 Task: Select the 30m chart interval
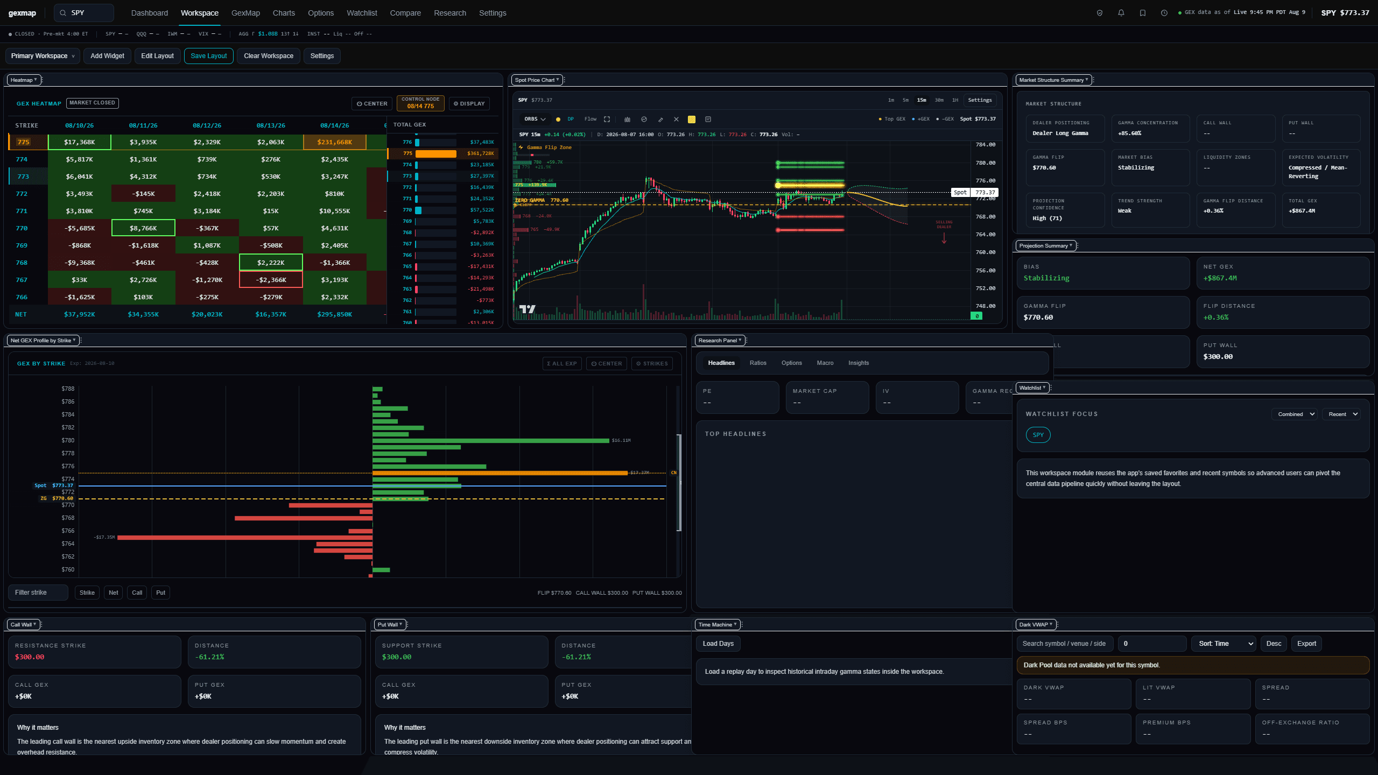tap(939, 100)
